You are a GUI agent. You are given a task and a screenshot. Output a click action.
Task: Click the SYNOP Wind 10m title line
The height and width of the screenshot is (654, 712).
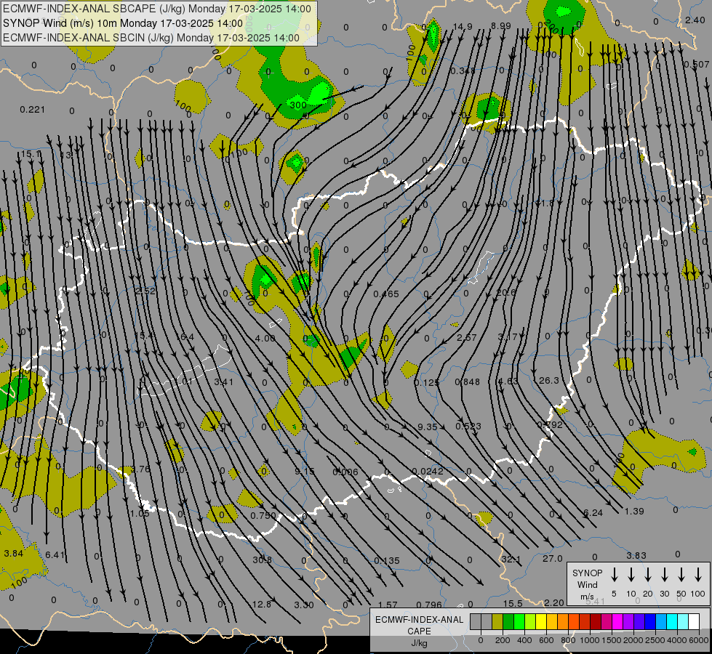pos(123,23)
